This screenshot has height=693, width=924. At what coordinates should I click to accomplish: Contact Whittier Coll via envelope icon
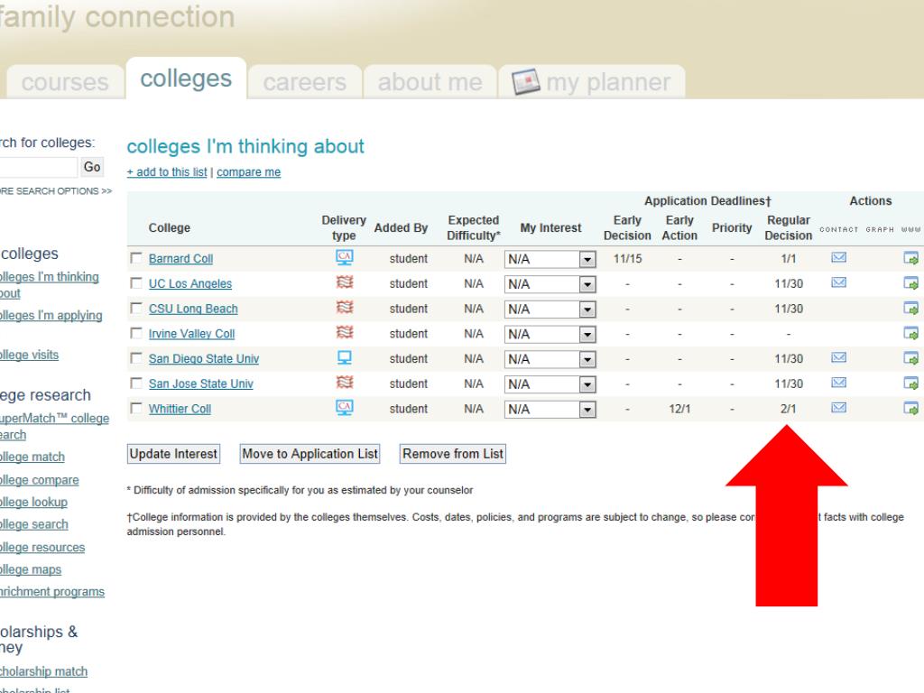pos(838,408)
